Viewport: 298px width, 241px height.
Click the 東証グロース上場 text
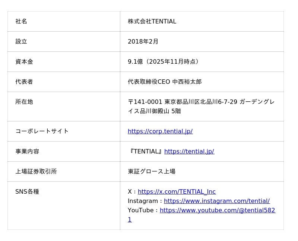[152, 172]
